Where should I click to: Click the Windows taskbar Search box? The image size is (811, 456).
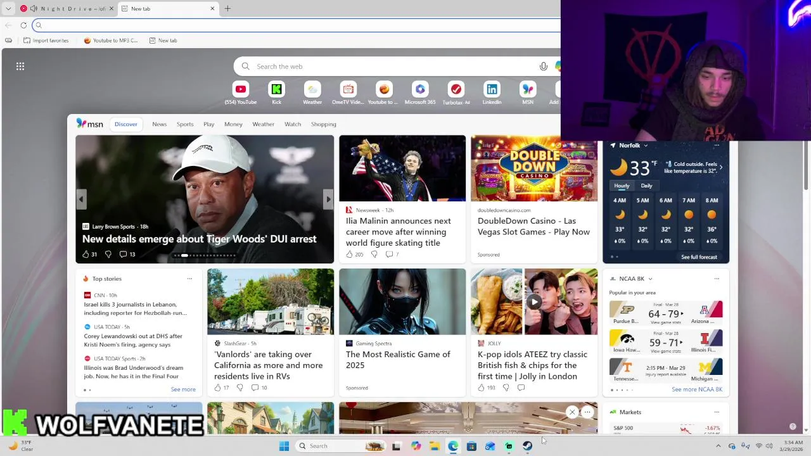click(x=341, y=446)
